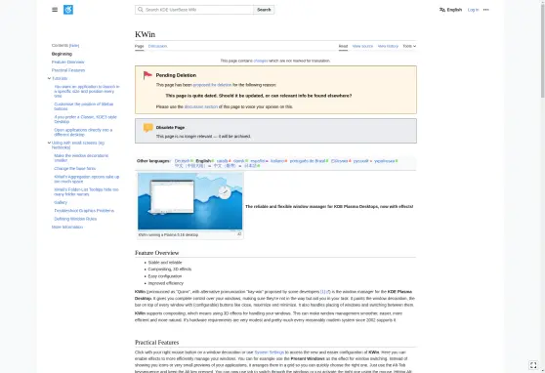
Task: Open the hamburger main menu
Action: [x=55, y=10]
